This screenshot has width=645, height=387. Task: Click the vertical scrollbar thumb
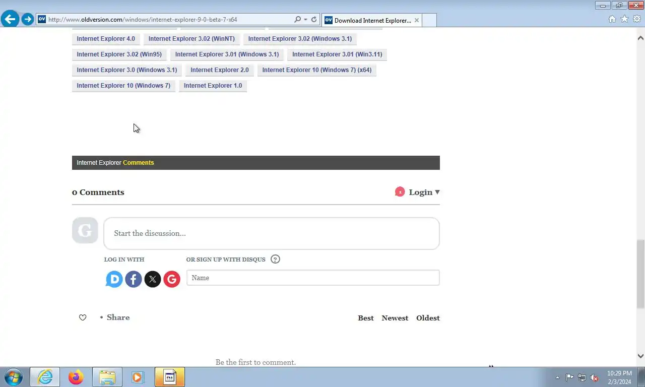[x=640, y=274]
